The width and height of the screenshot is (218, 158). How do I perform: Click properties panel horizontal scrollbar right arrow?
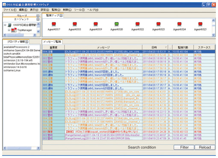[x=38, y=148]
